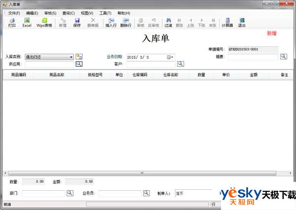Click the 仓库名称 column header
Image resolution: width=296 pixels, height=210 pixels.
[x=171, y=75]
